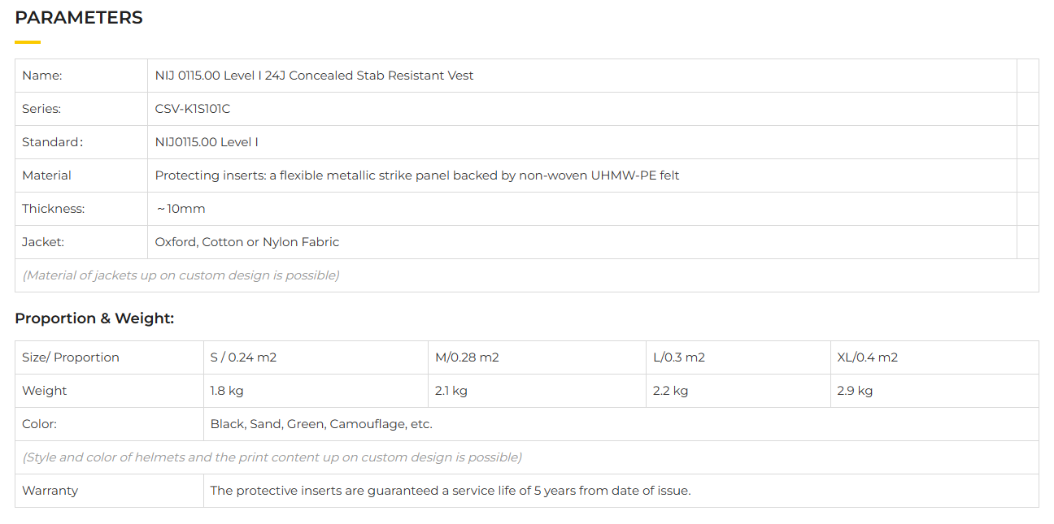Click the helmet style and color custom note
Screen dimensions: 1054x524
click(x=272, y=457)
